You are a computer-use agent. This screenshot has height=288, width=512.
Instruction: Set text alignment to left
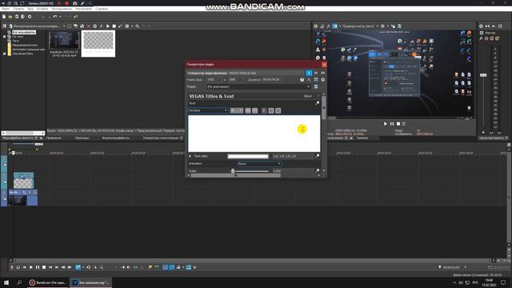264,110
